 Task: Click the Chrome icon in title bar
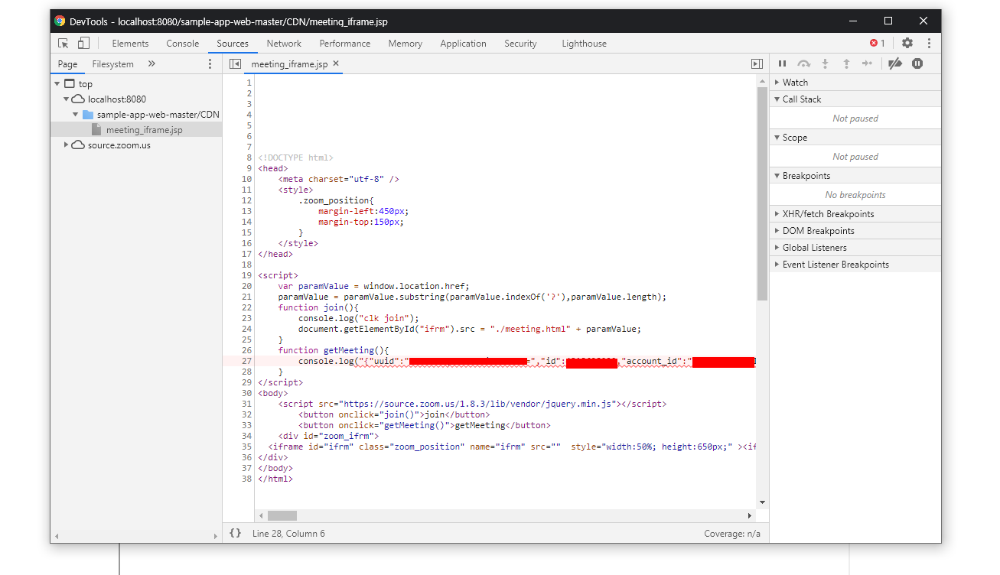pyautogui.click(x=60, y=21)
